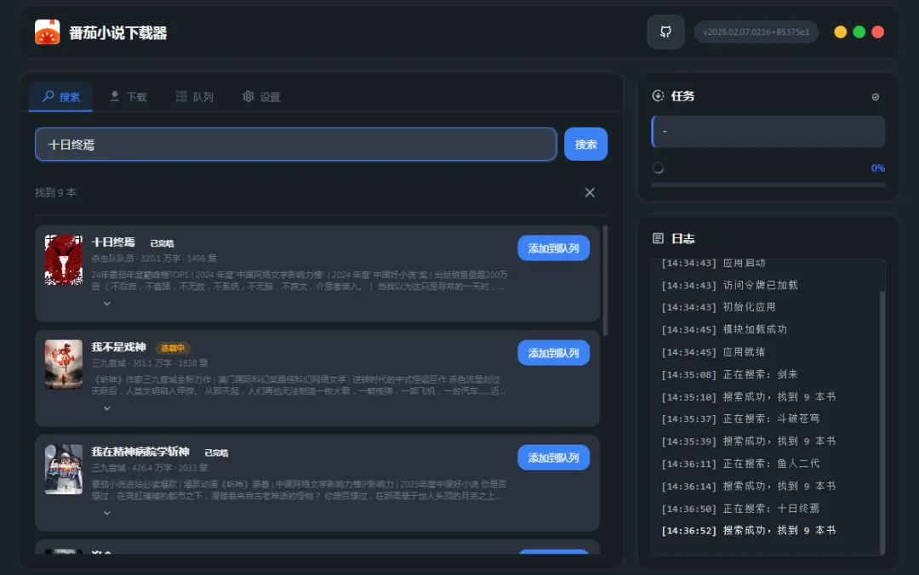Click the 日志 panel log icon
The width and height of the screenshot is (919, 575).
click(658, 238)
